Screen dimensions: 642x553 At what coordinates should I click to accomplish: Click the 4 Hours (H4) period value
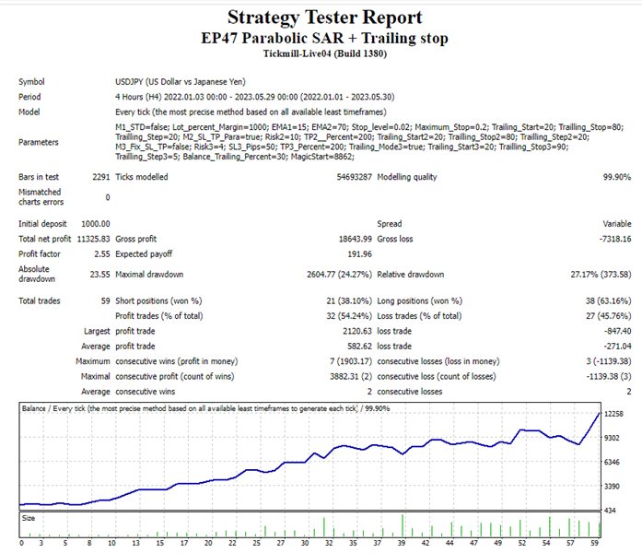[254, 97]
